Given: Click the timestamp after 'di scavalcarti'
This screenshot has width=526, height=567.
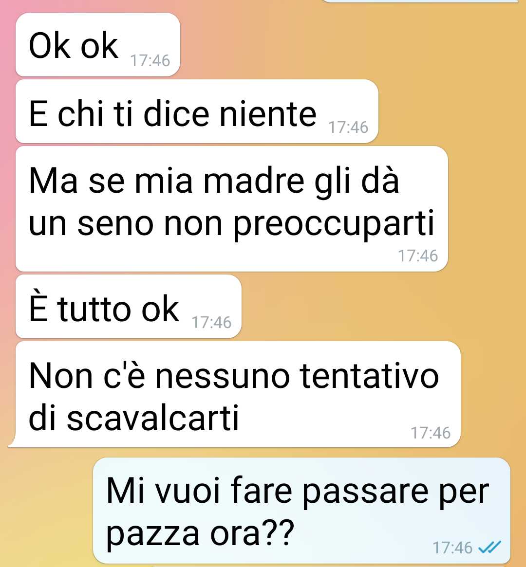Looking at the screenshot, I should (431, 433).
